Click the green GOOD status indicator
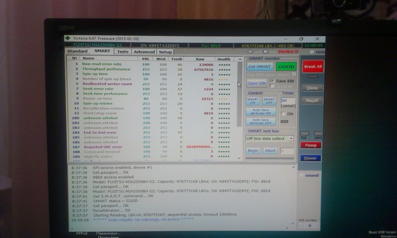Image resolution: width=397 pixels, height=238 pixels. point(286,66)
